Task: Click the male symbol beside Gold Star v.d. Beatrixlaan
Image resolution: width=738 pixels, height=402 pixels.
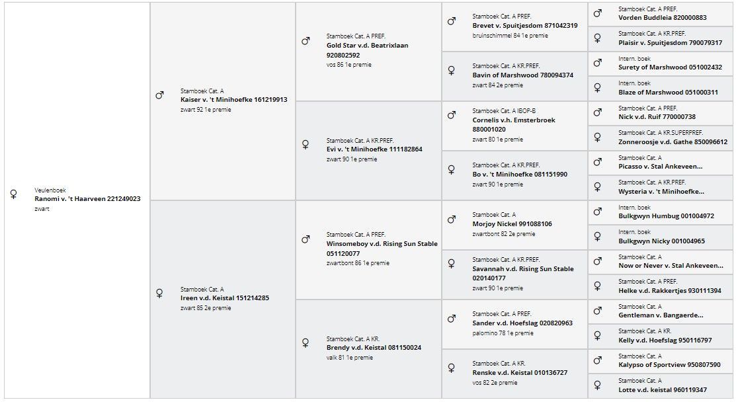Action: (306, 41)
